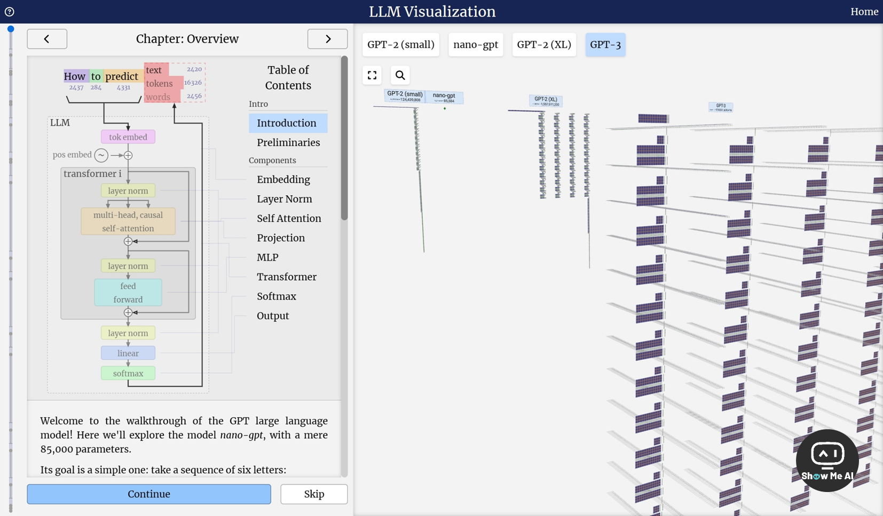This screenshot has width=883, height=516.
Task: Click the blue progress marker on timeline
Action: click(x=11, y=29)
